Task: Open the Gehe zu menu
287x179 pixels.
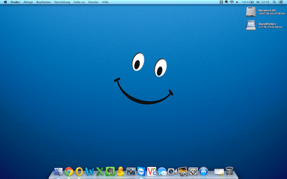Action: [x=79, y=2]
